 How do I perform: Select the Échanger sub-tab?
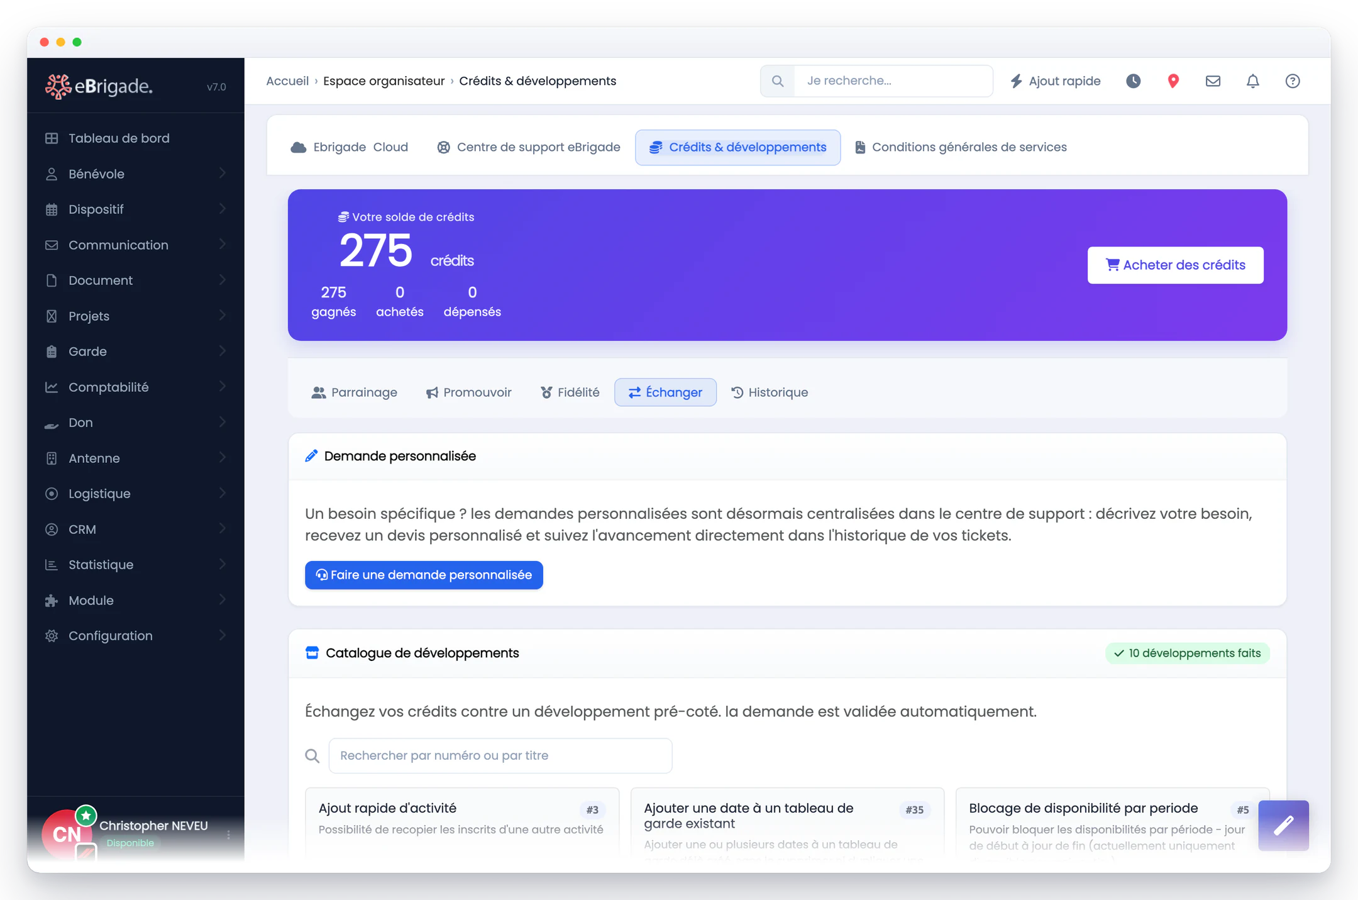pos(665,392)
